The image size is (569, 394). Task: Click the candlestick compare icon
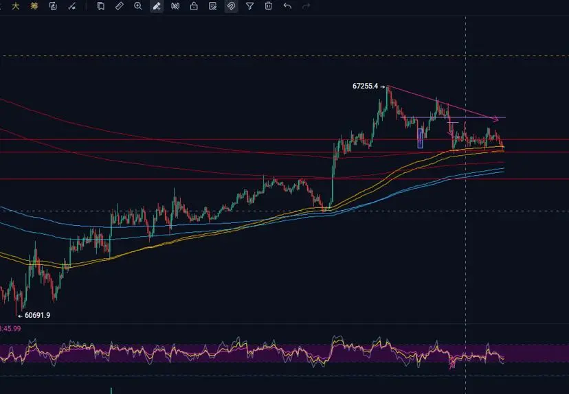point(175,5)
